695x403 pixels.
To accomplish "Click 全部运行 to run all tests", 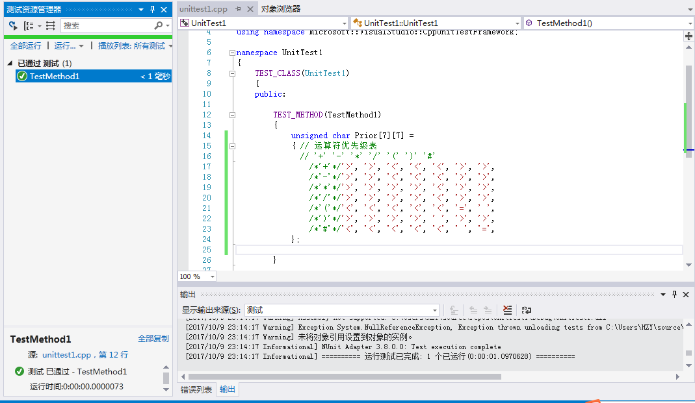I will (x=26, y=46).
